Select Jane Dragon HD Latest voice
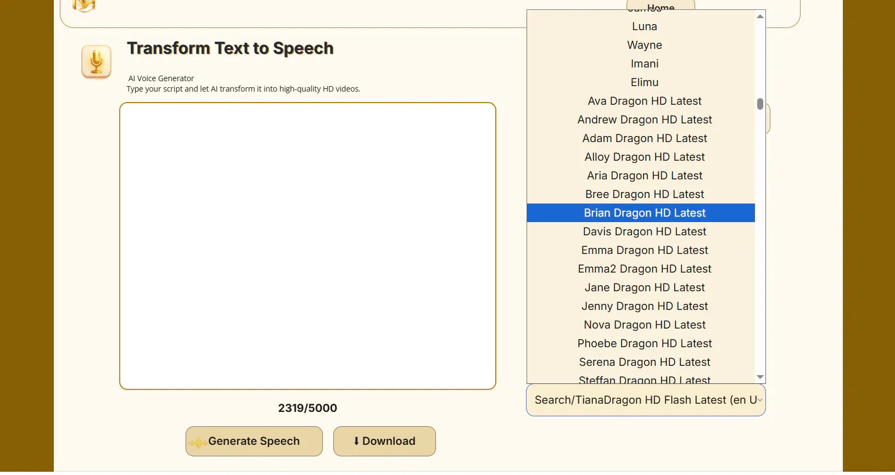The image size is (895, 475). pyautogui.click(x=641, y=287)
